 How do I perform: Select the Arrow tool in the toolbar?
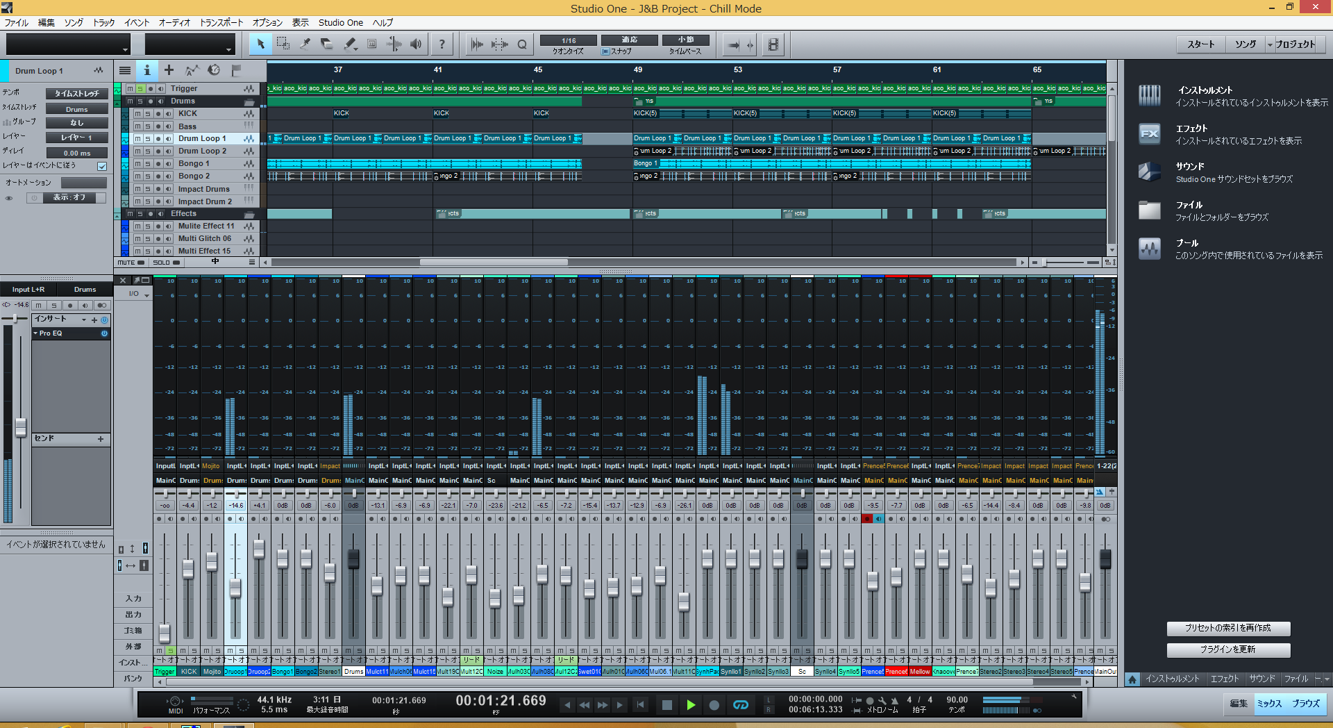pyautogui.click(x=261, y=44)
